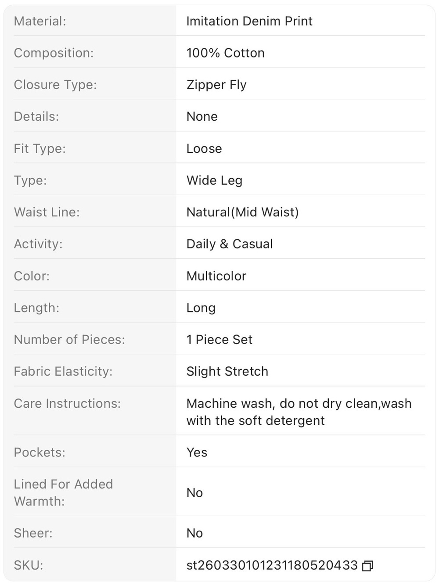Click the Natural(Mid Waist) value
The width and height of the screenshot is (439, 585).
[242, 212]
